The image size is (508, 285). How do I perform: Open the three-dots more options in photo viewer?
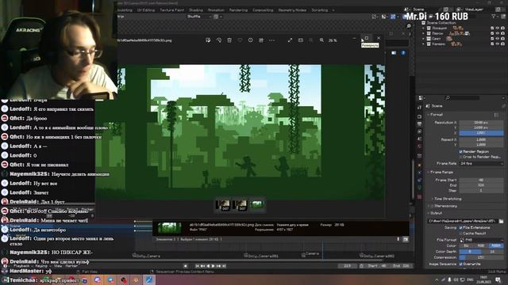pyautogui.click(x=271, y=40)
